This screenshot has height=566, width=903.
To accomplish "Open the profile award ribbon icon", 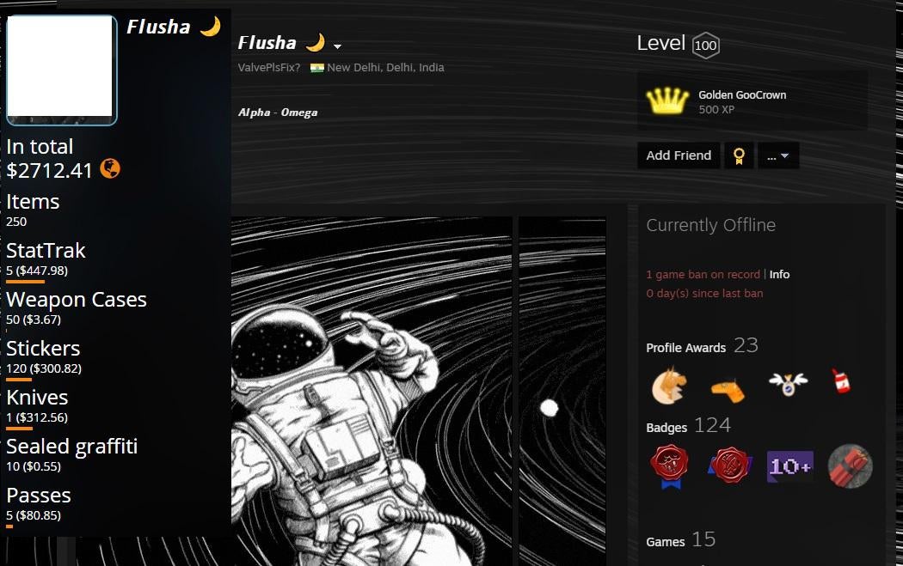I will [x=739, y=155].
